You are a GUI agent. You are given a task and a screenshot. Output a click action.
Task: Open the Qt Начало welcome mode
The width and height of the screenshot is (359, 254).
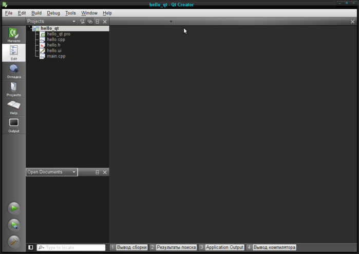(x=14, y=35)
